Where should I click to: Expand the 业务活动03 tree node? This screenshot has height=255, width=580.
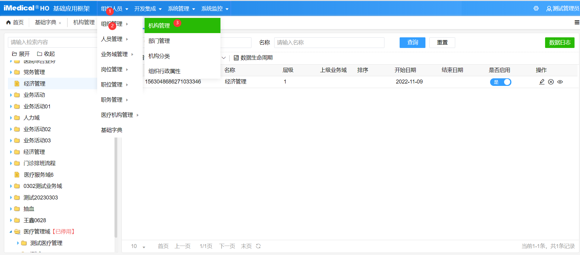11,141
